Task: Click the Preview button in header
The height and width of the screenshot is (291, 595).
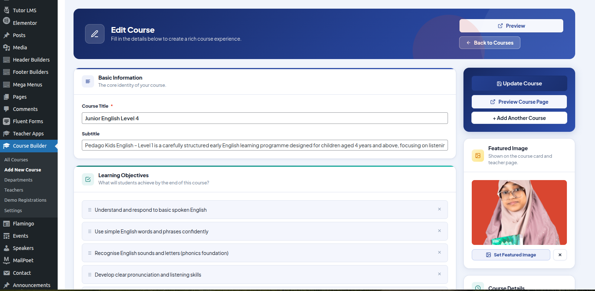Action: click(511, 26)
